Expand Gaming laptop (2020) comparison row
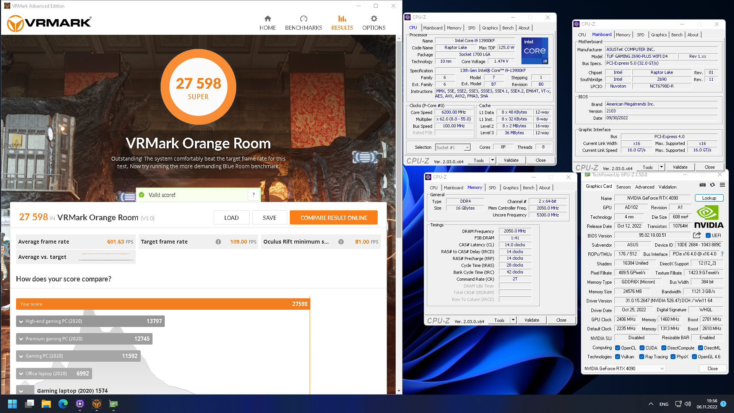Image resolution: width=734 pixels, height=413 pixels. (21, 391)
